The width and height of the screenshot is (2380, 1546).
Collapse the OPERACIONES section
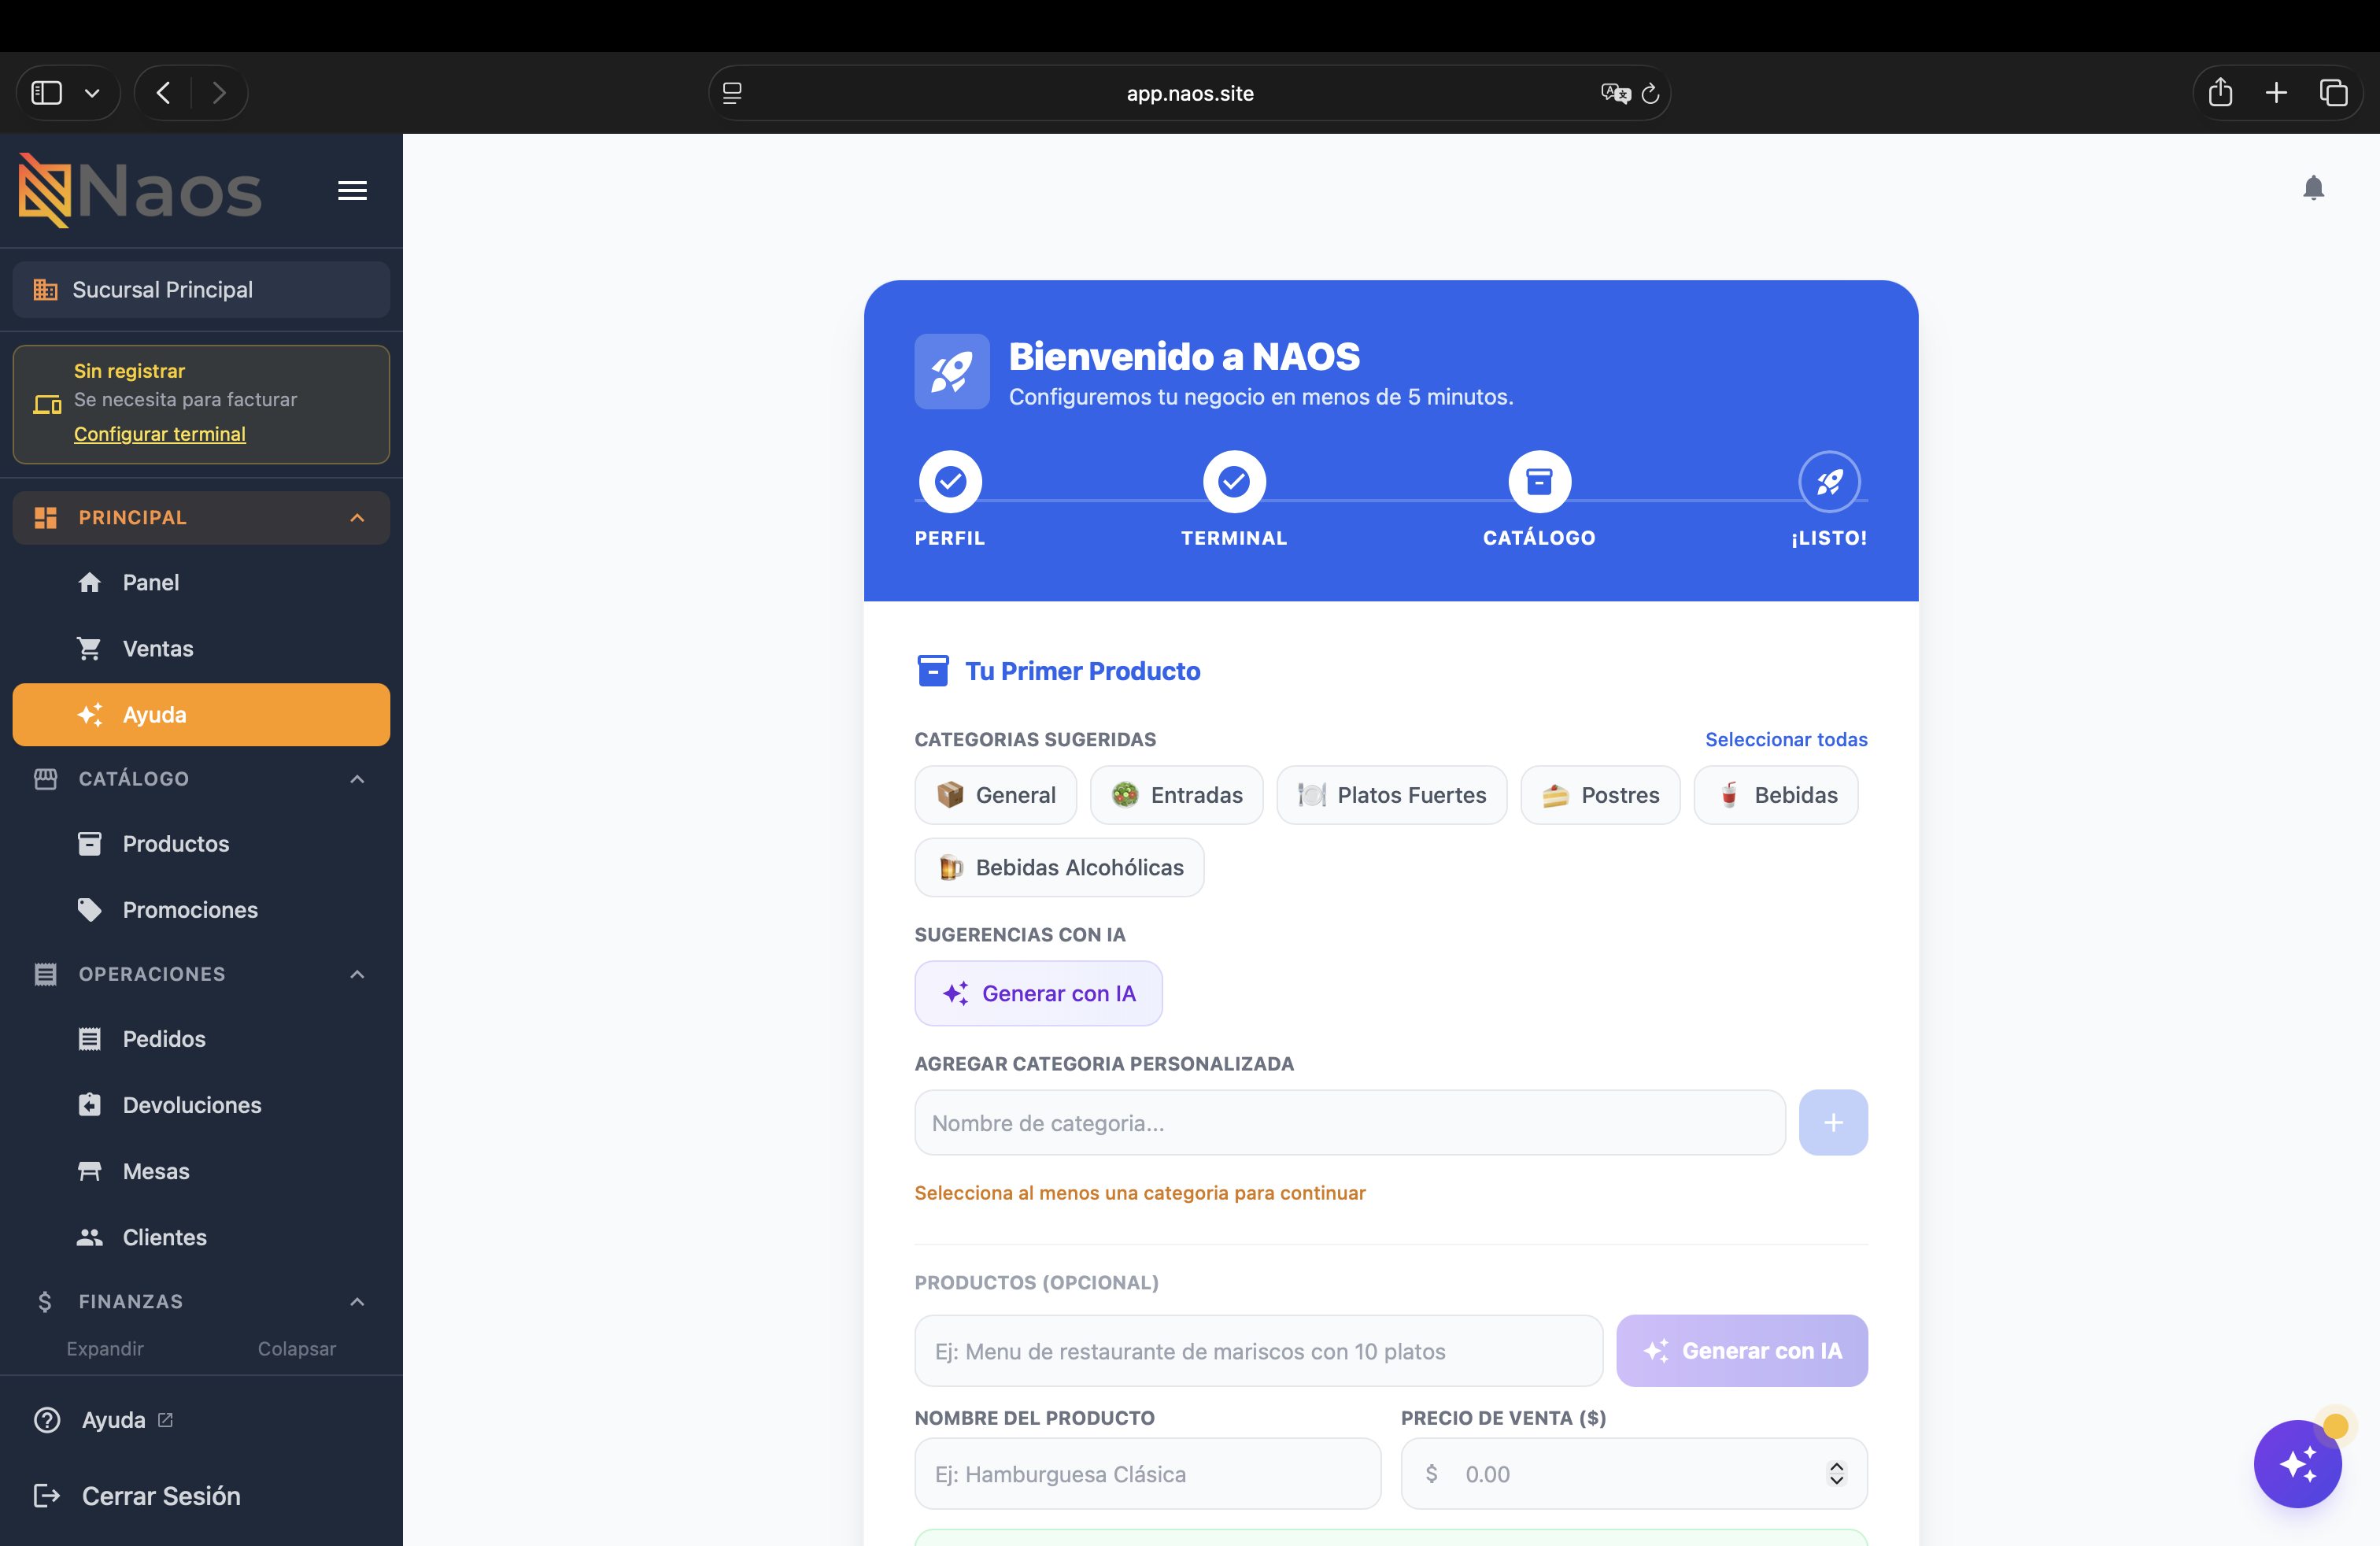pyautogui.click(x=201, y=974)
